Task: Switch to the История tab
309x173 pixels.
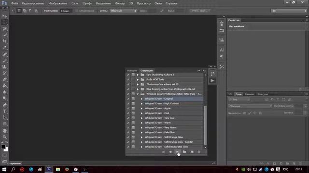Action: (x=132, y=71)
